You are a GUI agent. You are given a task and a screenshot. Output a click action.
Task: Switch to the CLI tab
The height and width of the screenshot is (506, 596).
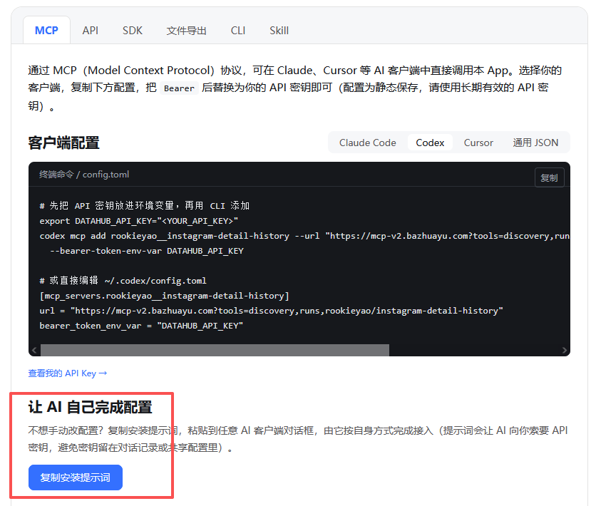pyautogui.click(x=238, y=31)
